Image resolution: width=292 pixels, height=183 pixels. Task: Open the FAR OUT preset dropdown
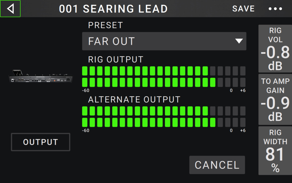click(x=164, y=41)
